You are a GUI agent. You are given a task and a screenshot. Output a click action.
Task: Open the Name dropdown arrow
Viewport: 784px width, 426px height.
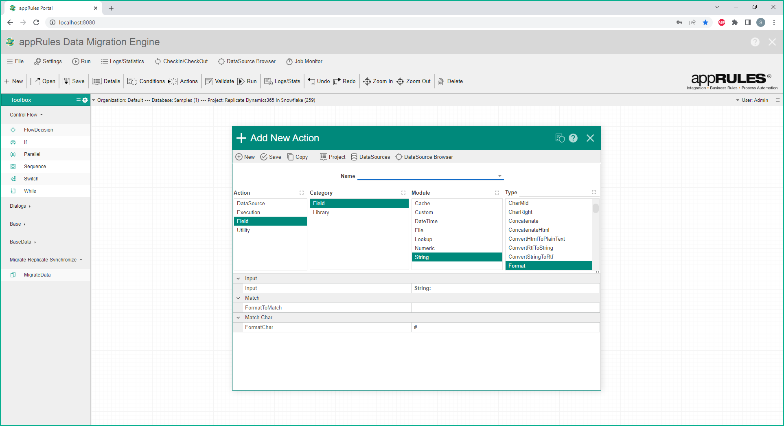point(500,176)
